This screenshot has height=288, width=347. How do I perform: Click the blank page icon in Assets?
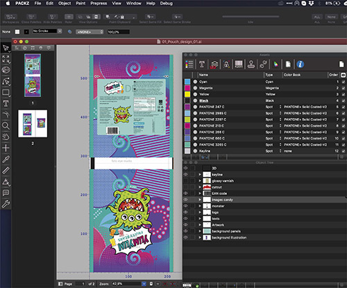pos(341,65)
